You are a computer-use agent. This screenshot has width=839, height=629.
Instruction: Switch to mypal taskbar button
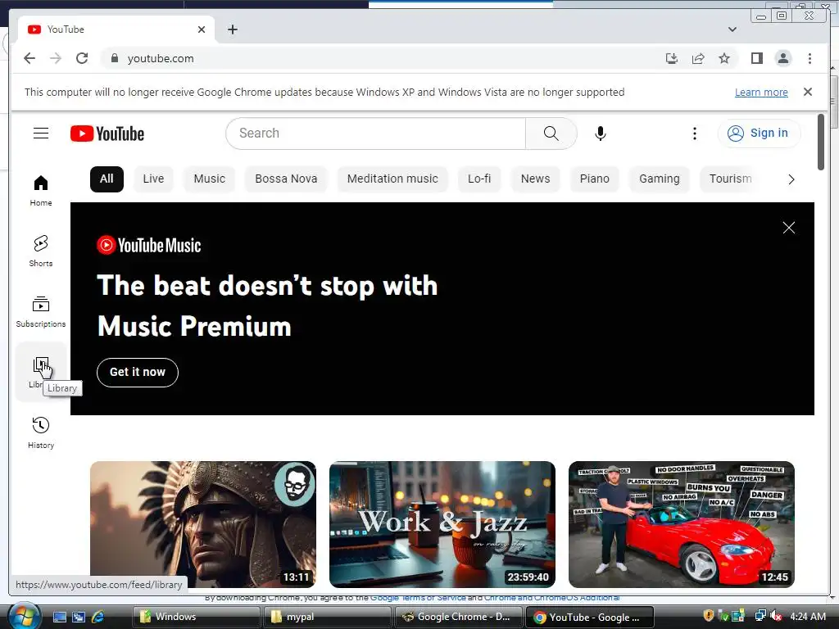tap(328, 617)
